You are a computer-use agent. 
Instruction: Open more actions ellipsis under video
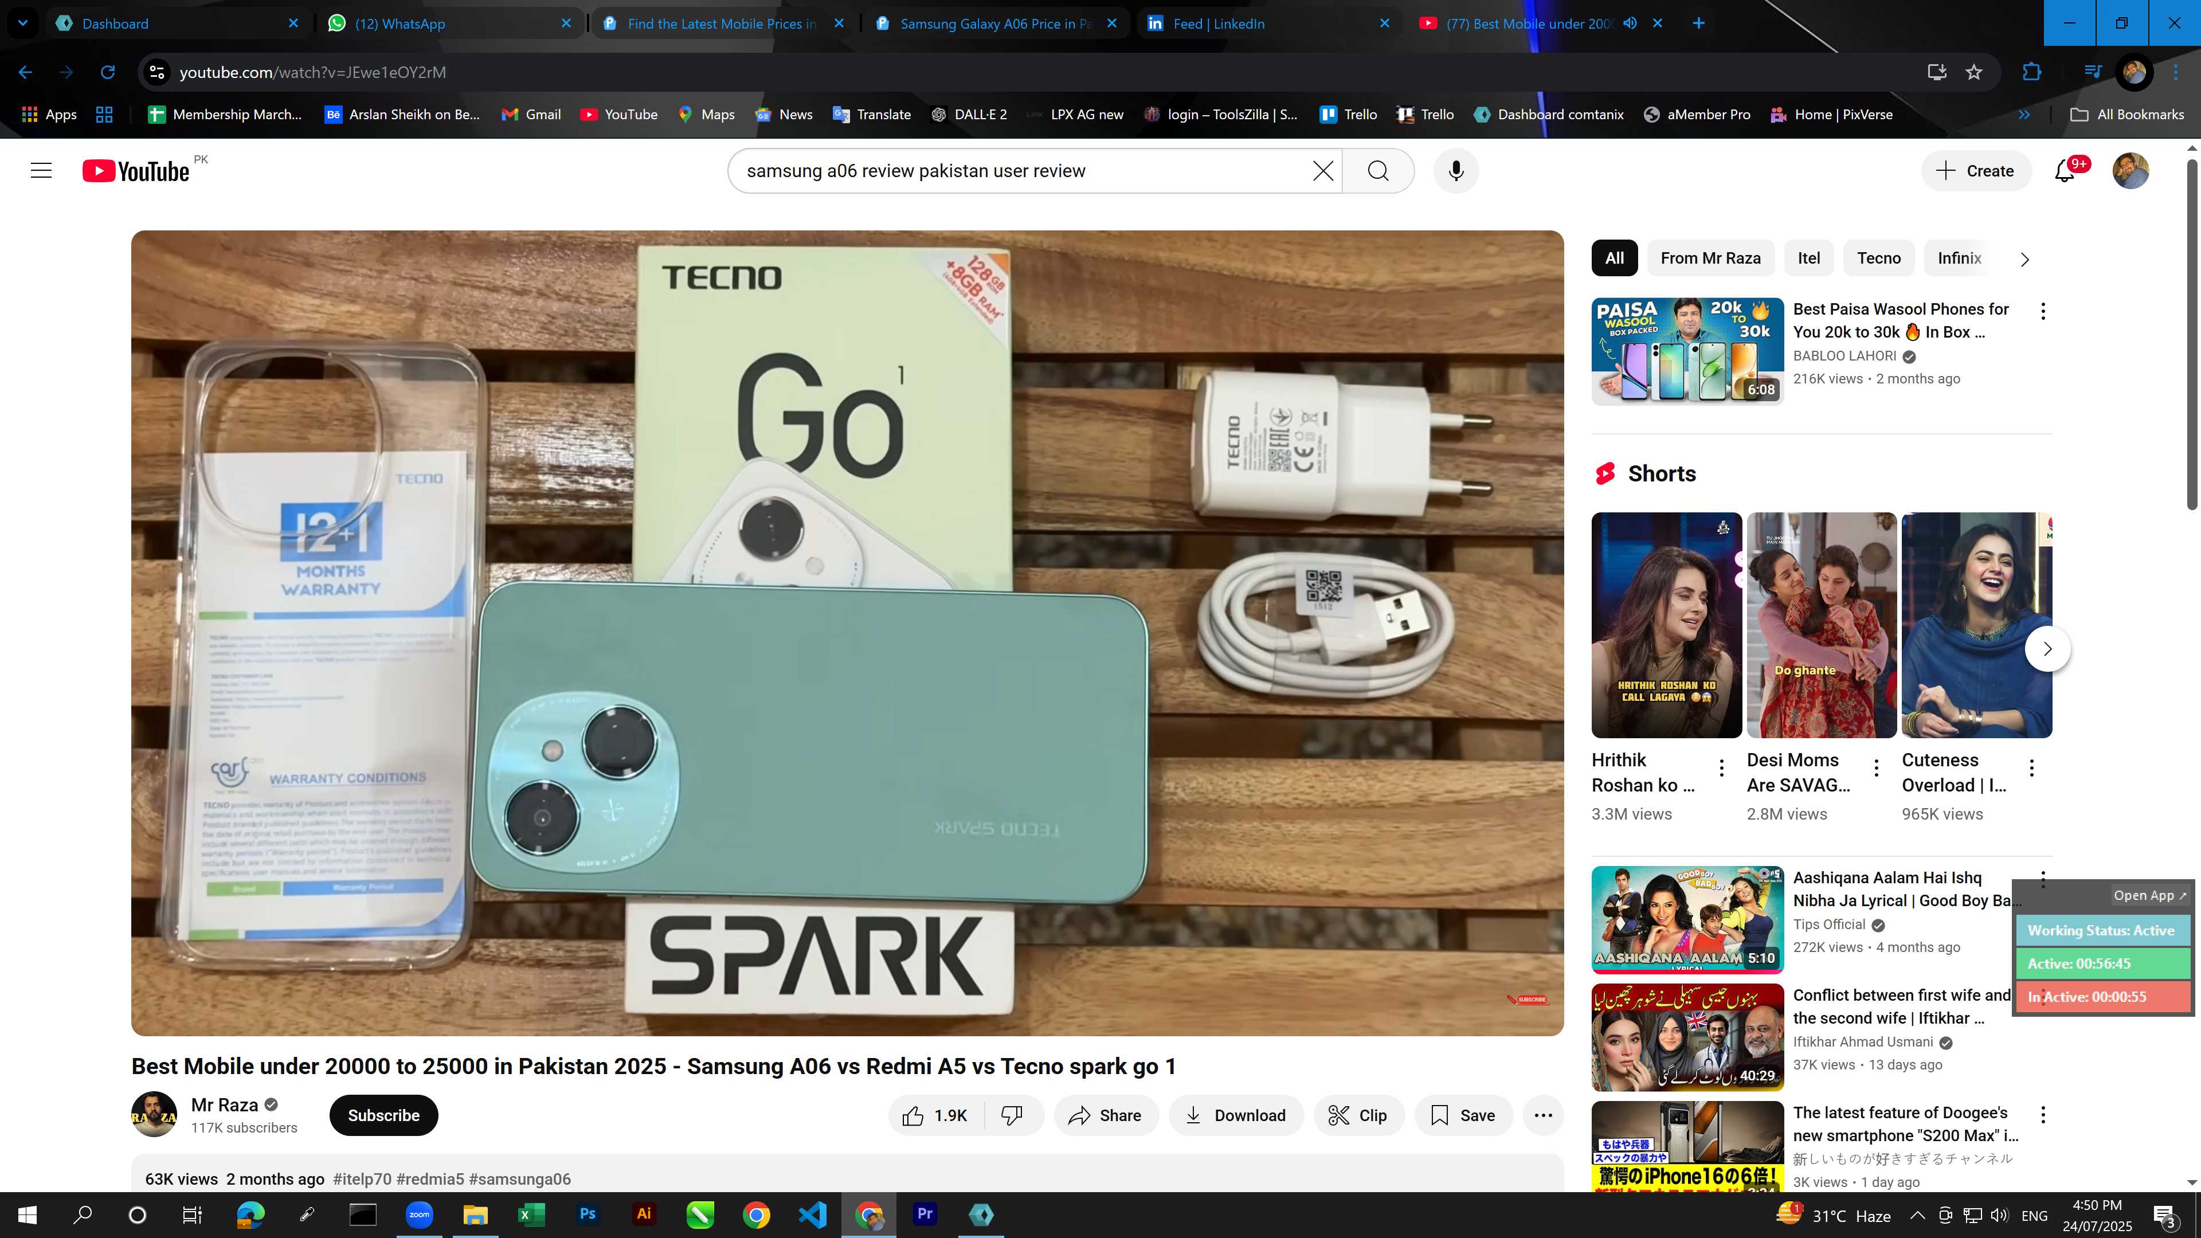1543,1115
